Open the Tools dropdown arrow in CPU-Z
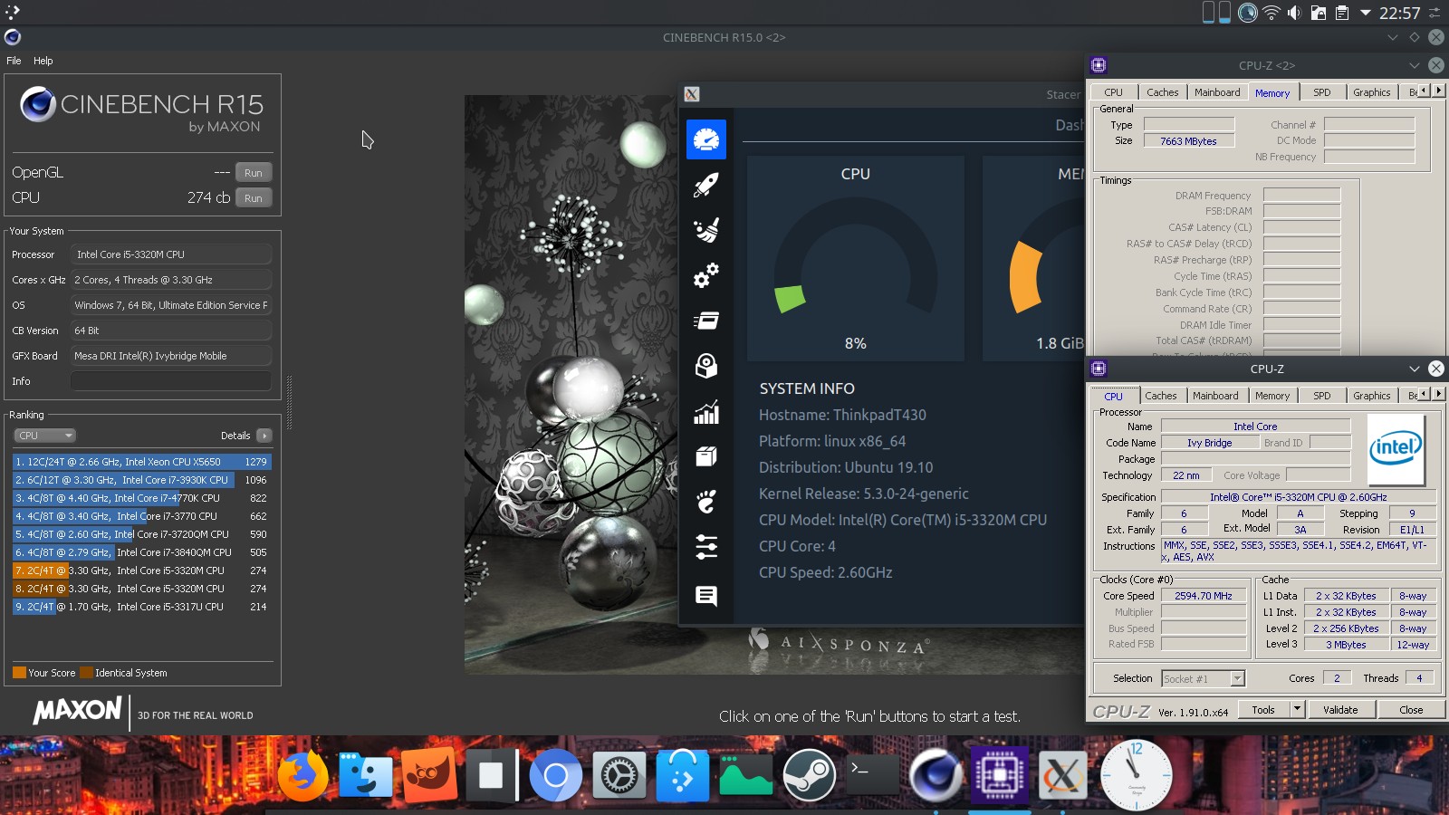Image resolution: width=1449 pixels, height=815 pixels. pyautogui.click(x=1297, y=710)
